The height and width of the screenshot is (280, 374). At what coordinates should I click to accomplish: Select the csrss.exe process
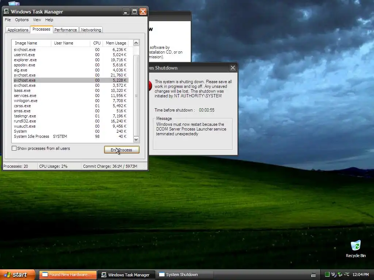point(70,106)
